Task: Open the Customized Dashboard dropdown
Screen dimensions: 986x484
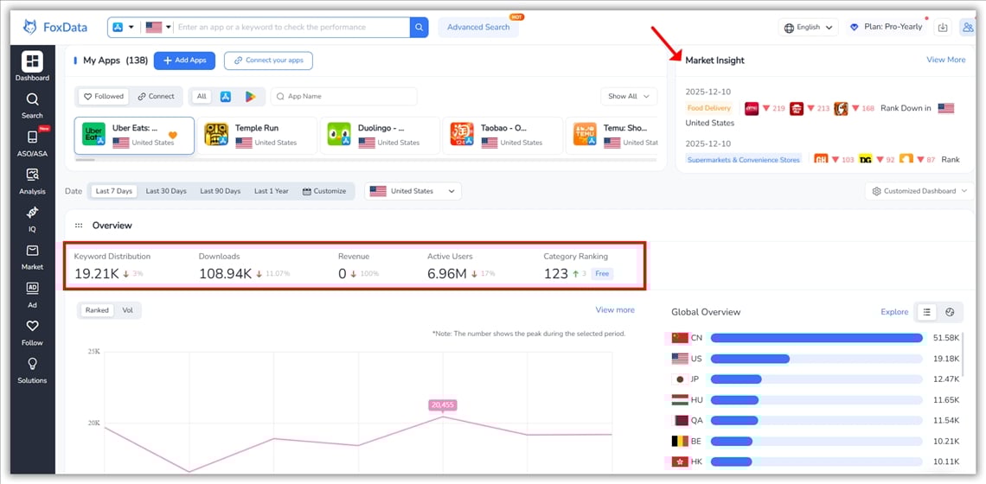Action: coord(919,191)
